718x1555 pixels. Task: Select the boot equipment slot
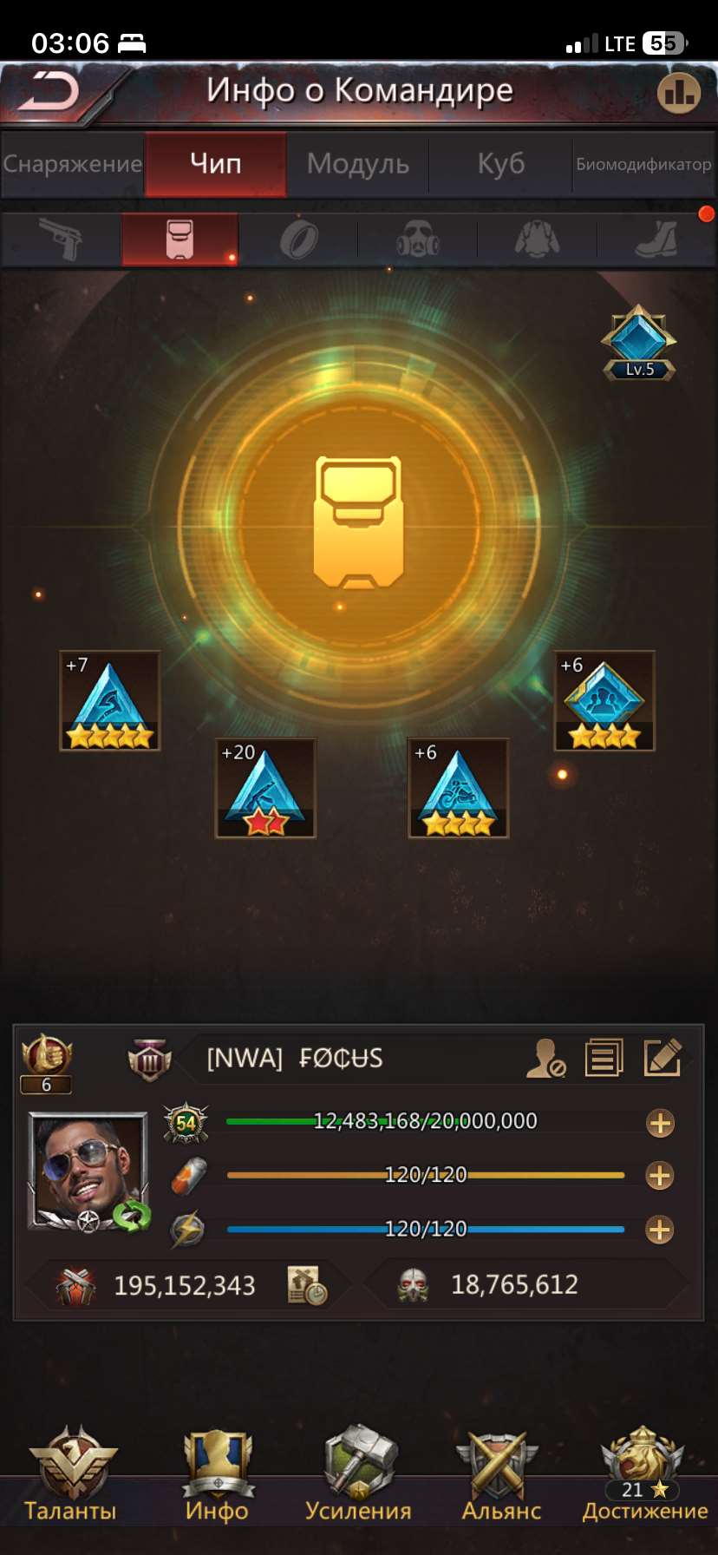[656, 239]
